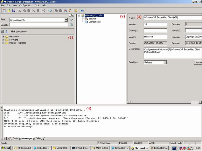The width and height of the screenshot is (202, 151).
Task: Click the Advanced button next to Build type
Action: 198,62
